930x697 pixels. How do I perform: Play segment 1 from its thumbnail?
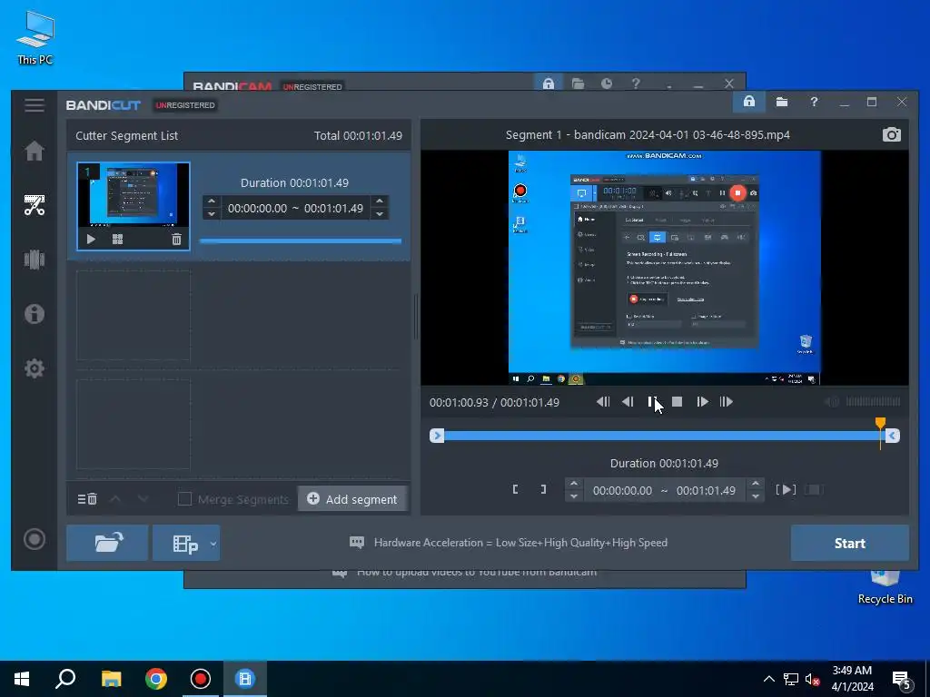click(91, 240)
